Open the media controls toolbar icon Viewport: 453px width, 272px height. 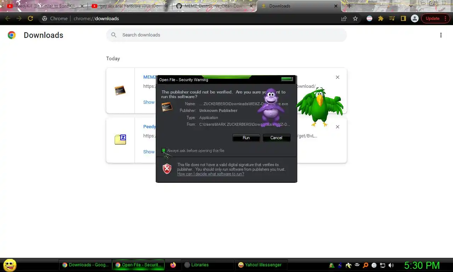point(392,18)
